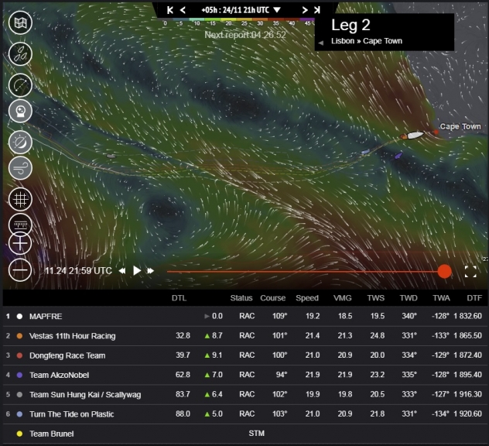
Task: Click the light blue boat on map
Action: (x=365, y=152)
